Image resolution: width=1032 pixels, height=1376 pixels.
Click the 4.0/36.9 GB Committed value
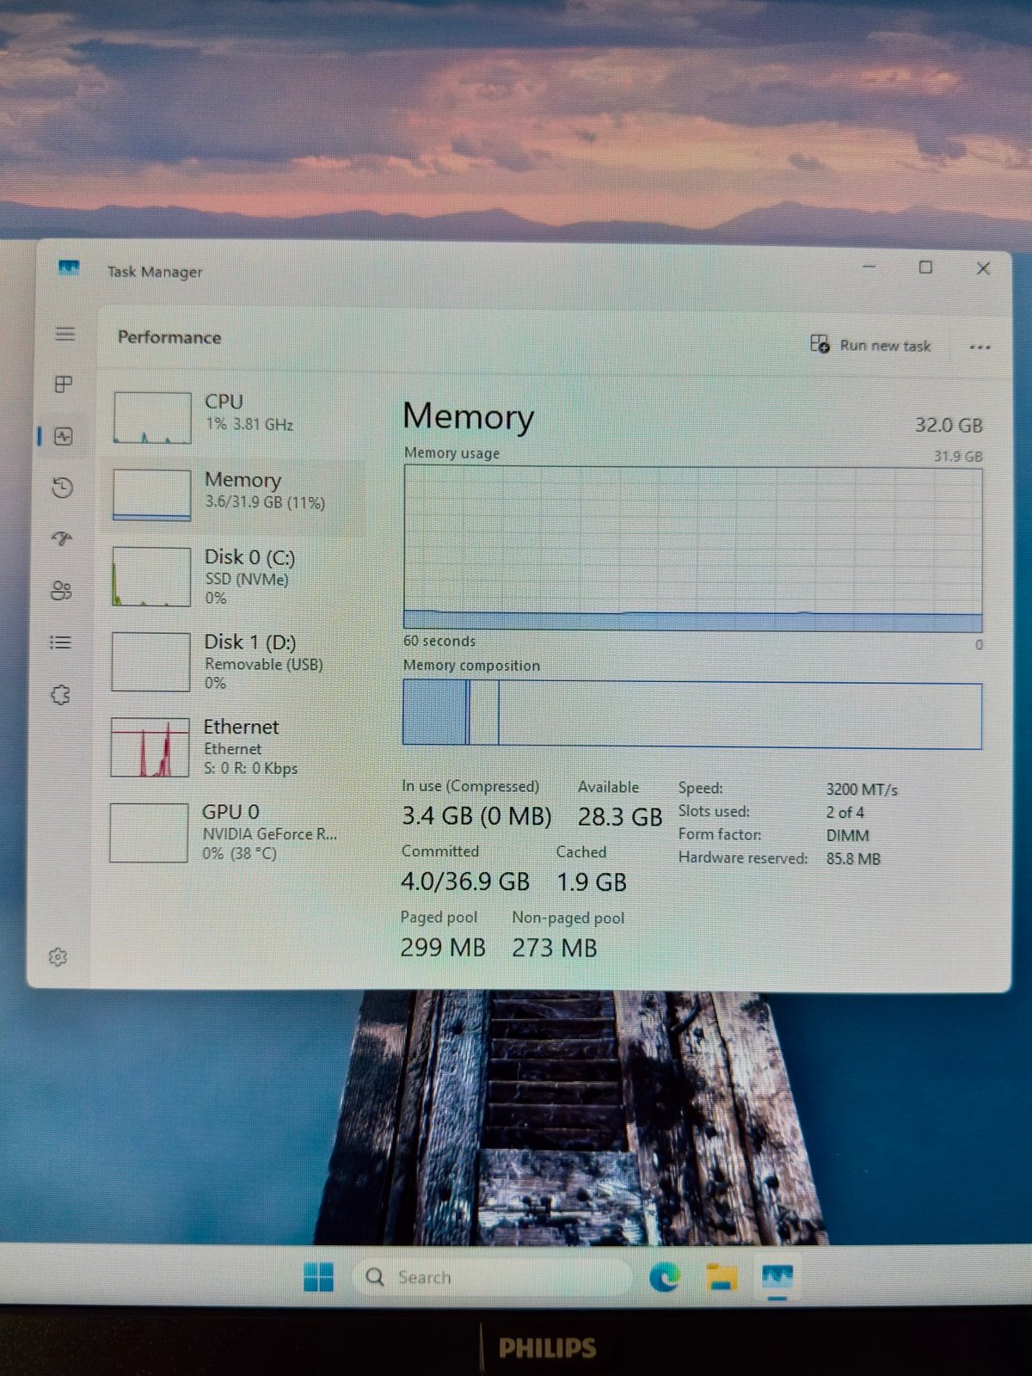click(x=465, y=881)
